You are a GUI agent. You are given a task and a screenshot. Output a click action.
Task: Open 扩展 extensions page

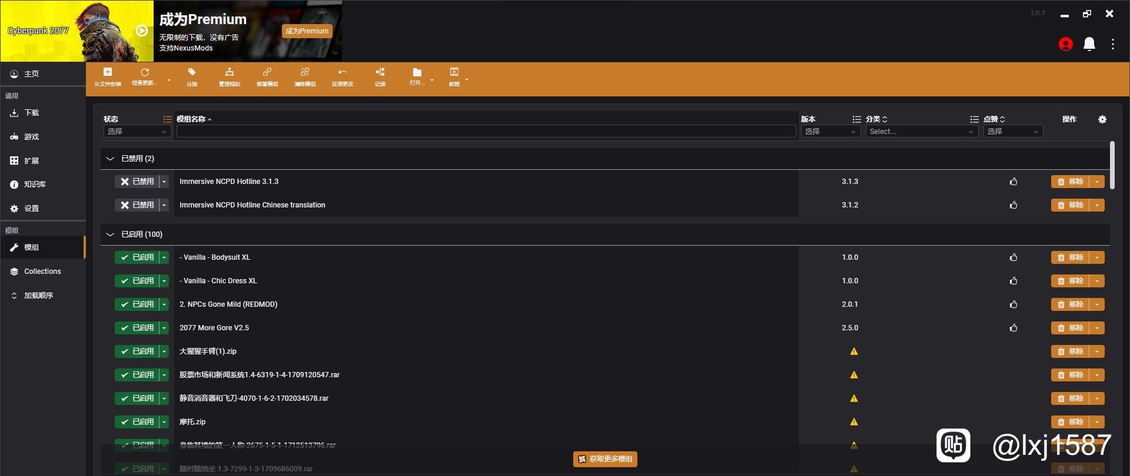click(43, 161)
